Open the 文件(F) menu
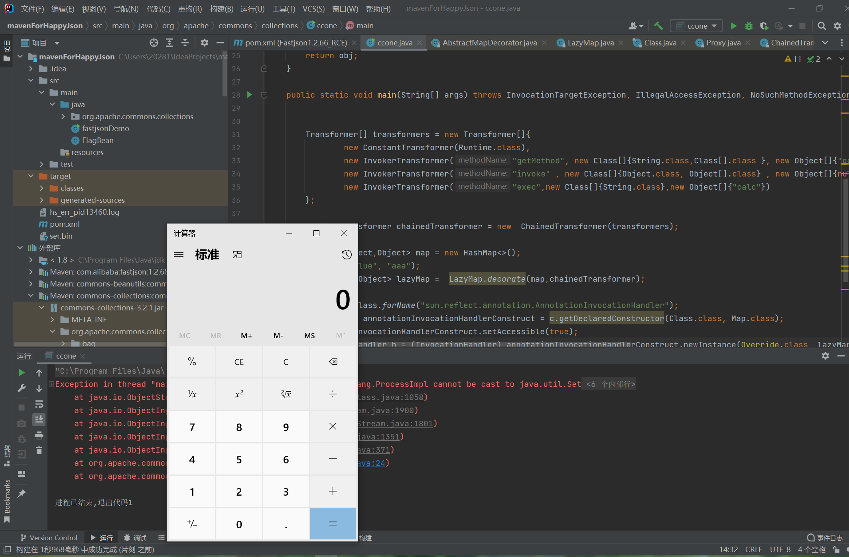849x557 pixels. point(32,9)
